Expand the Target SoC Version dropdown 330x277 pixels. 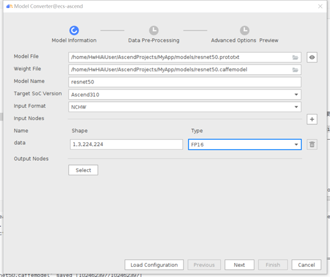point(296,94)
